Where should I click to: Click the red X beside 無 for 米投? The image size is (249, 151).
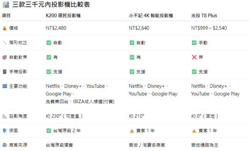point(194,57)
